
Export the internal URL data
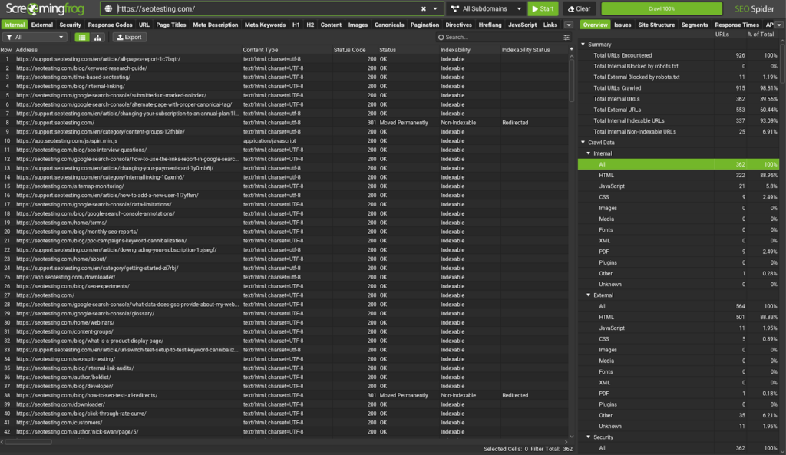coord(129,37)
